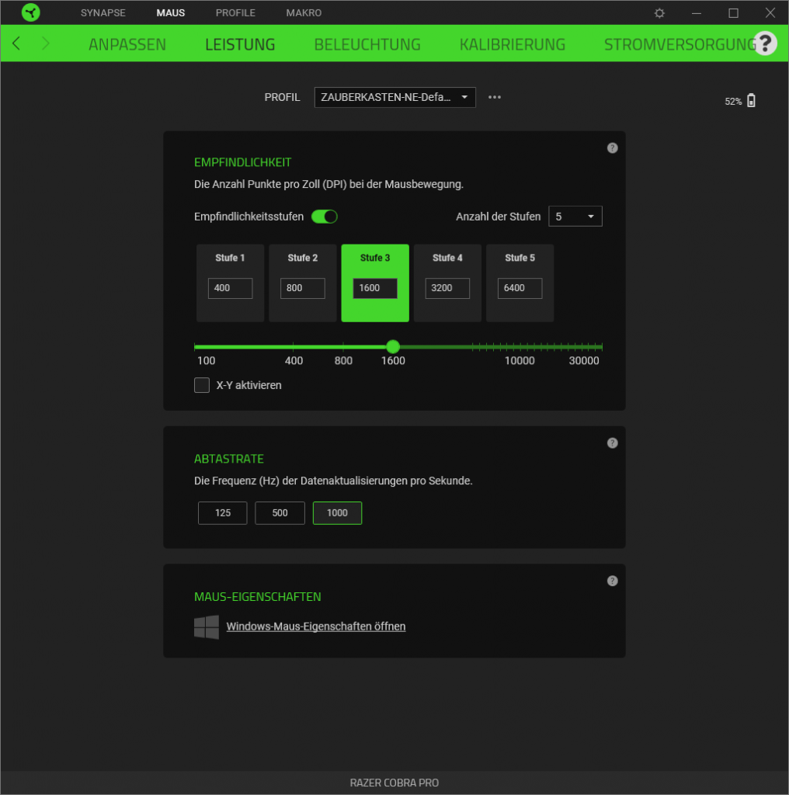This screenshot has height=795, width=789.
Task: Click DPI slider track at 400
Action: [293, 347]
